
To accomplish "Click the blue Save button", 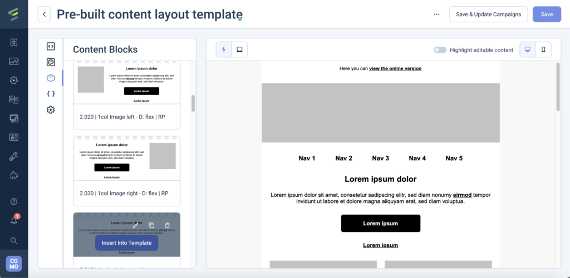I will tap(547, 14).
